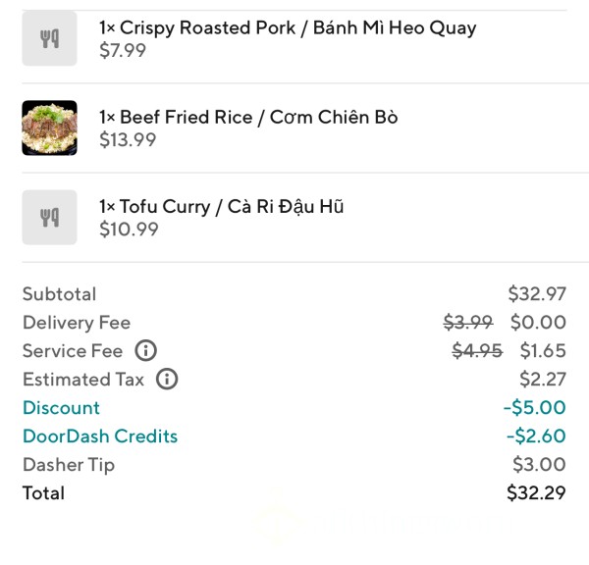Click the $7.99 pork price
This screenshot has width=589, height=565.
(123, 50)
